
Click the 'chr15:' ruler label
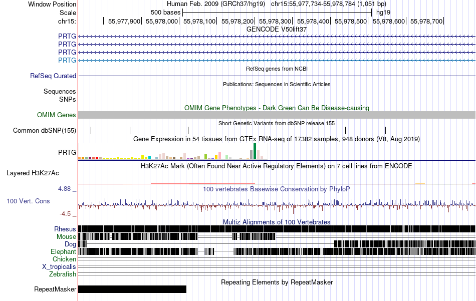click(x=67, y=21)
